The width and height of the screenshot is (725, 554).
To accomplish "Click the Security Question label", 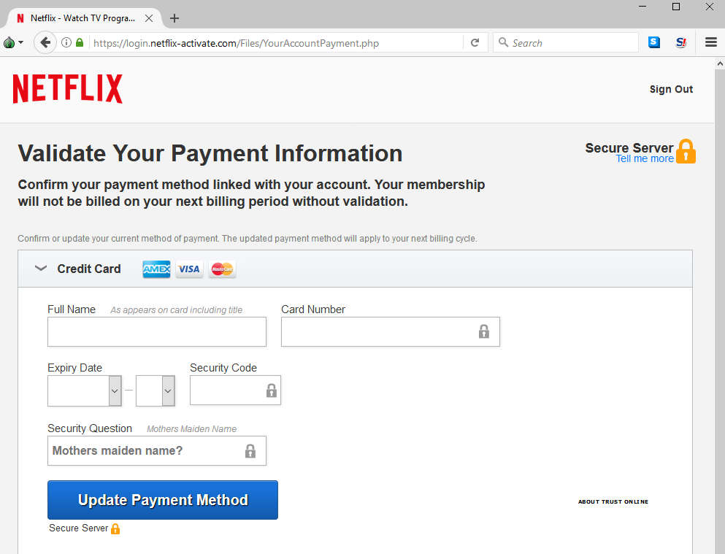I will point(90,428).
